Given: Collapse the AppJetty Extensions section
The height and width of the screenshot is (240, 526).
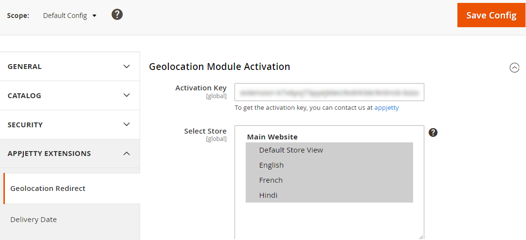Looking at the screenshot, I should (70, 154).
